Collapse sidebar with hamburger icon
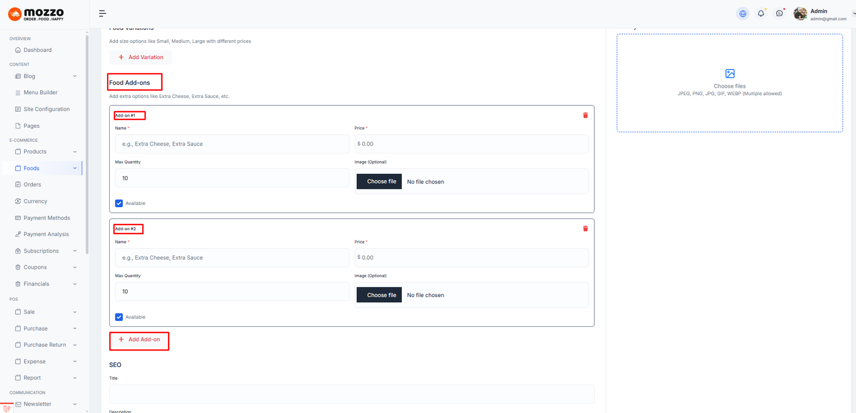The image size is (856, 413). 103,13
